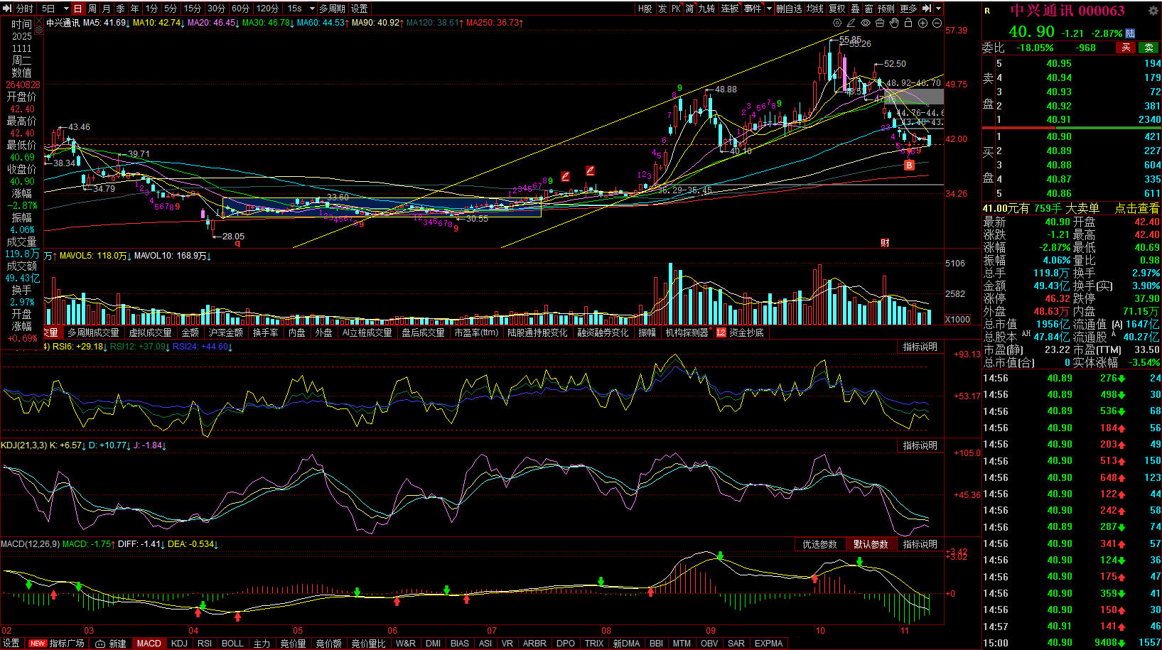Click the red 买 buy button
This screenshot has width=1162, height=650.
[x=1126, y=48]
